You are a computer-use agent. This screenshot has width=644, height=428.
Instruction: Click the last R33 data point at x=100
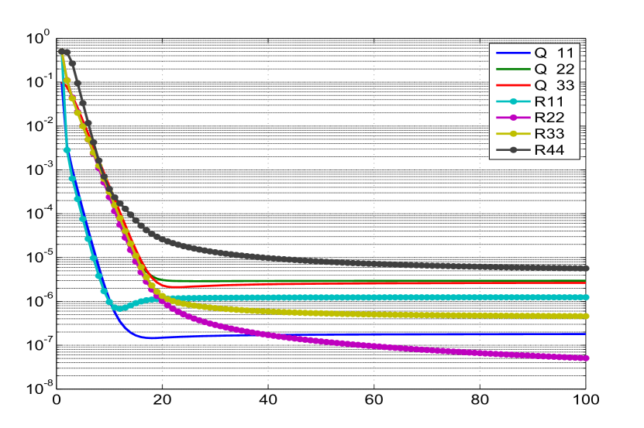point(586,317)
